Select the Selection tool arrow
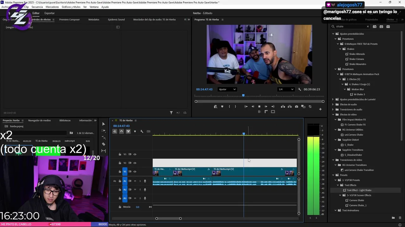405x227 pixels. 103,124
